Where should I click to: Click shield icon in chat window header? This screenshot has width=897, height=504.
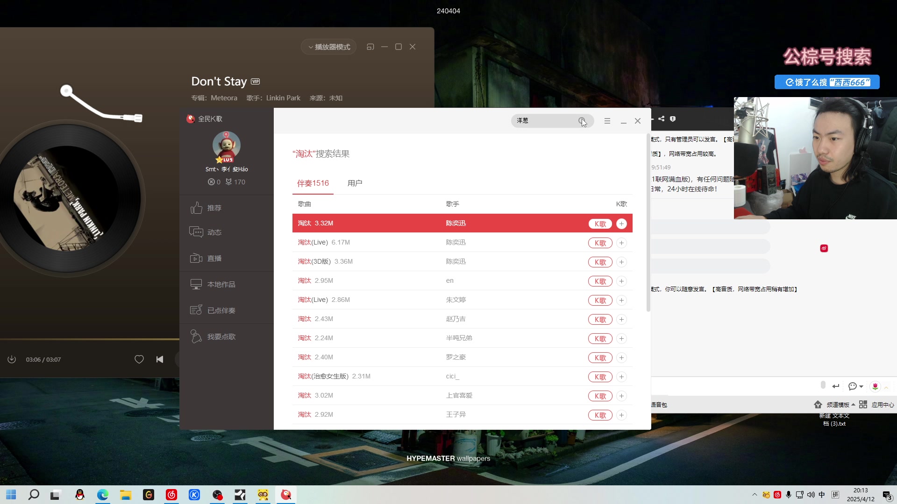[673, 119]
